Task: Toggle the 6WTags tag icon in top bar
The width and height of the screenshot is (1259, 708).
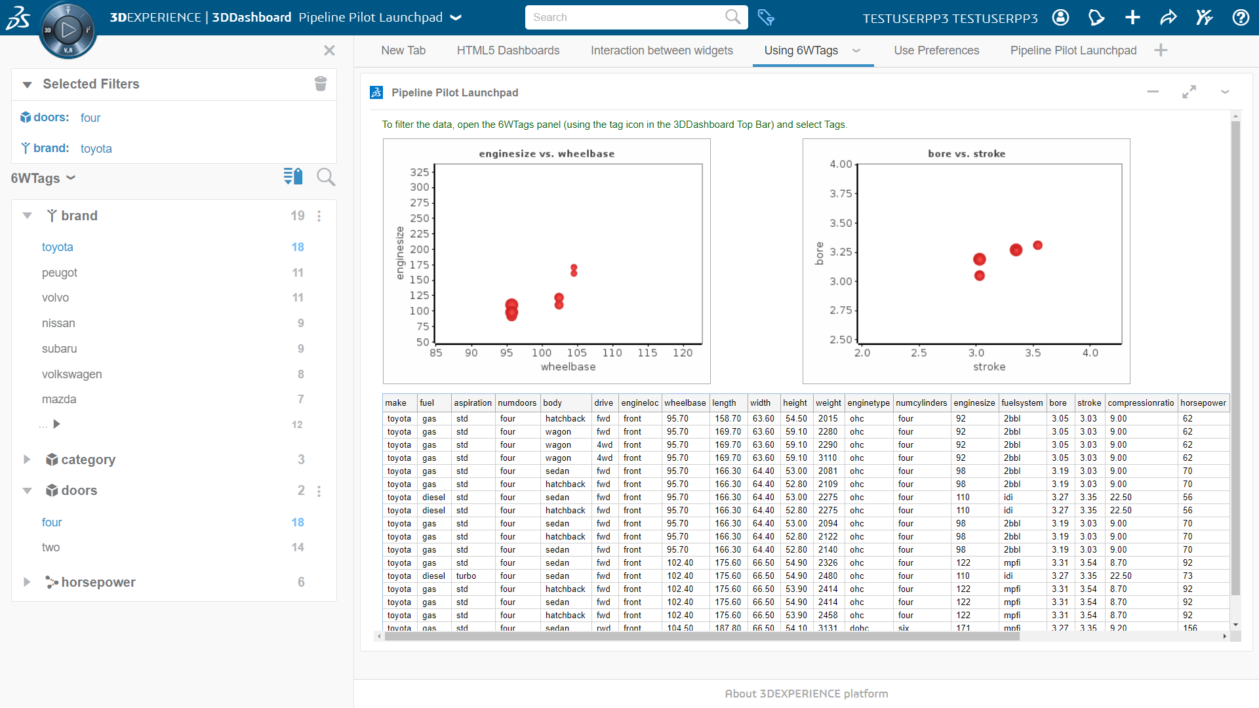Action: [766, 17]
